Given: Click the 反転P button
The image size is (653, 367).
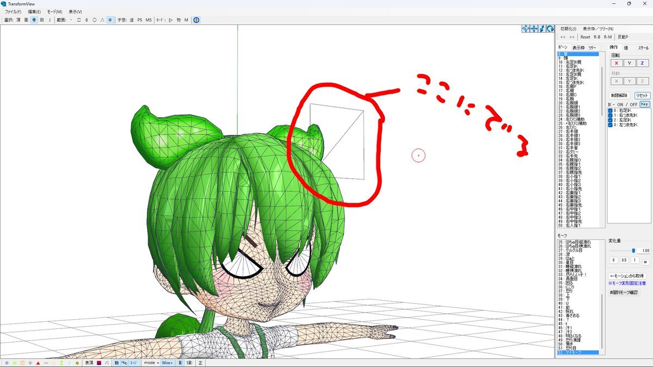Looking at the screenshot, I should tap(623, 37).
